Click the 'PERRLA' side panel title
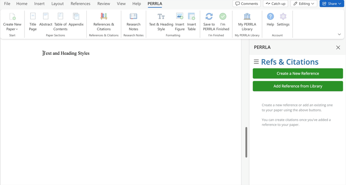 [x=262, y=47]
